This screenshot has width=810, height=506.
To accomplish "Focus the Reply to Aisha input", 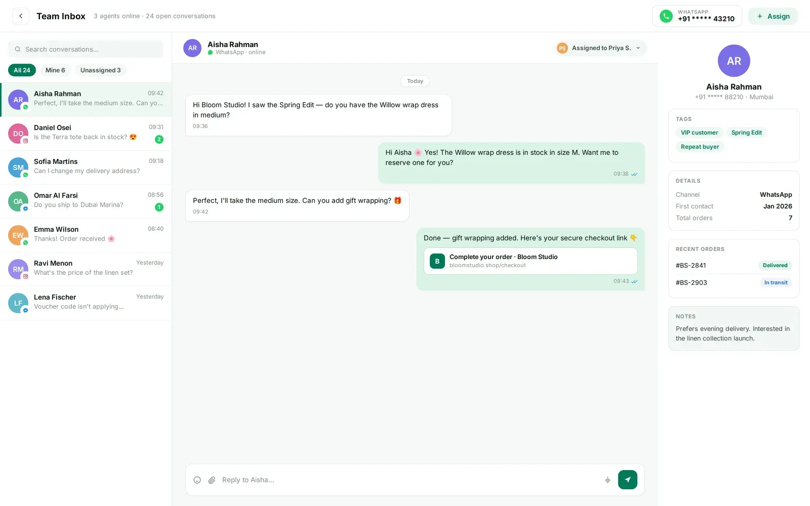I will pos(410,480).
